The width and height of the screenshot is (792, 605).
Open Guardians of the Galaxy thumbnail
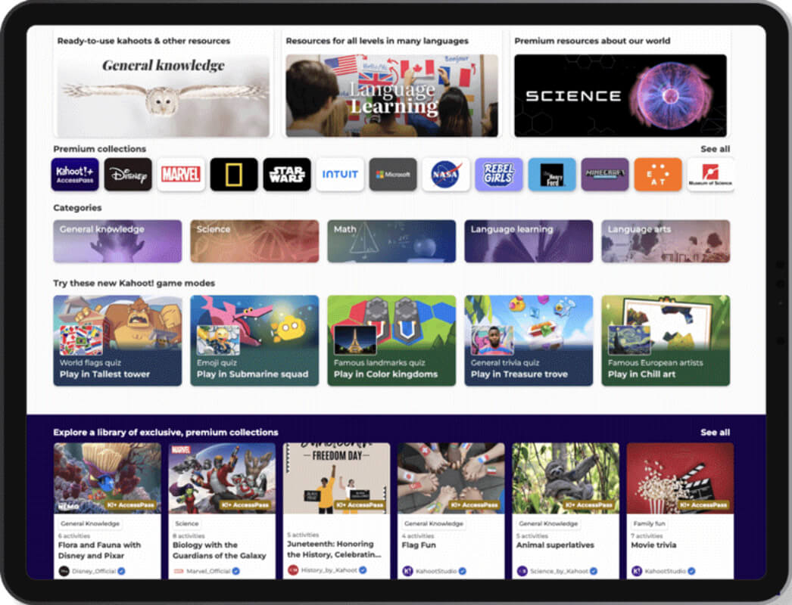pyautogui.click(x=222, y=479)
